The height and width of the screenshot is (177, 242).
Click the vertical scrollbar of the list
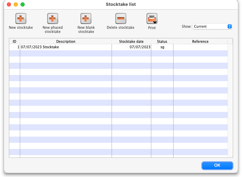pos(230,99)
